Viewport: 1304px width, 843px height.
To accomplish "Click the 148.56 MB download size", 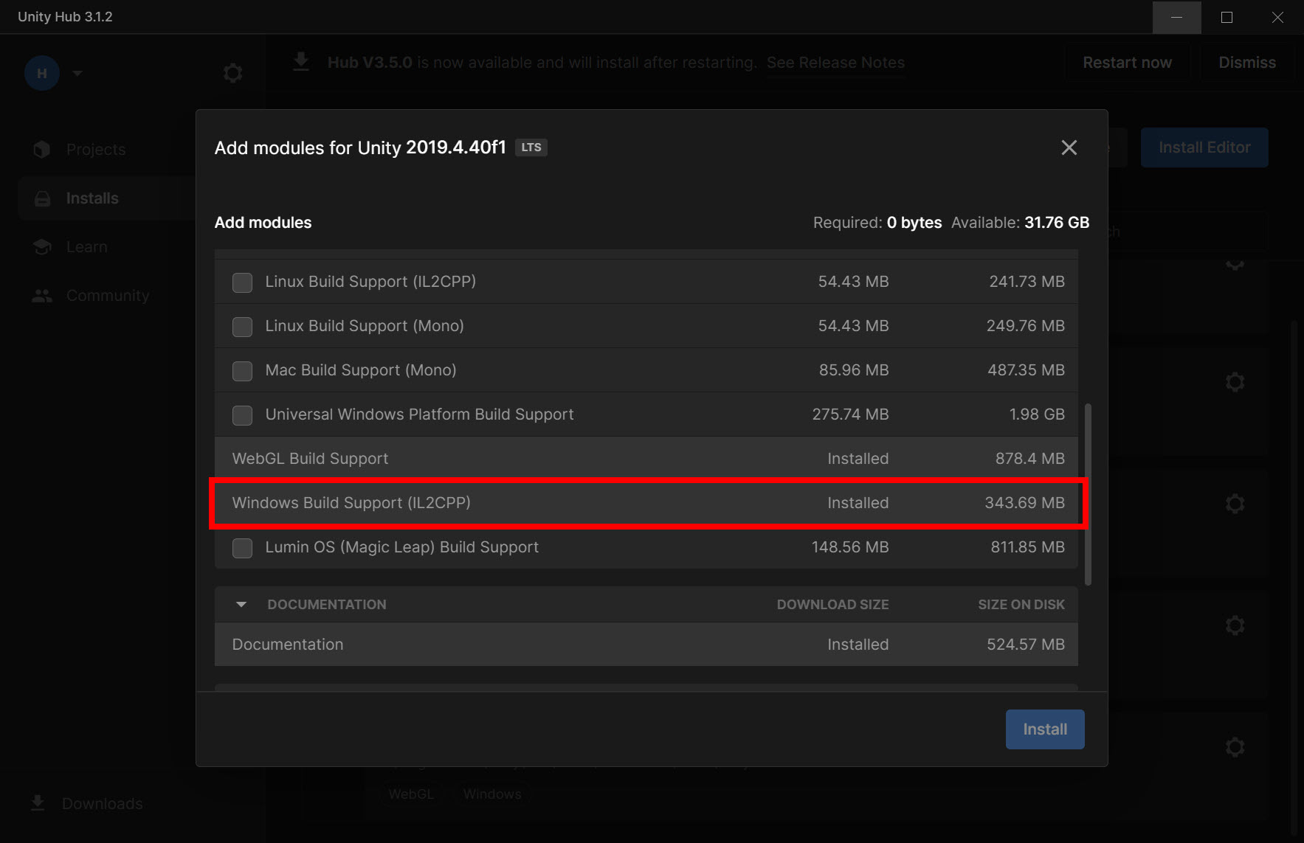I will click(850, 547).
